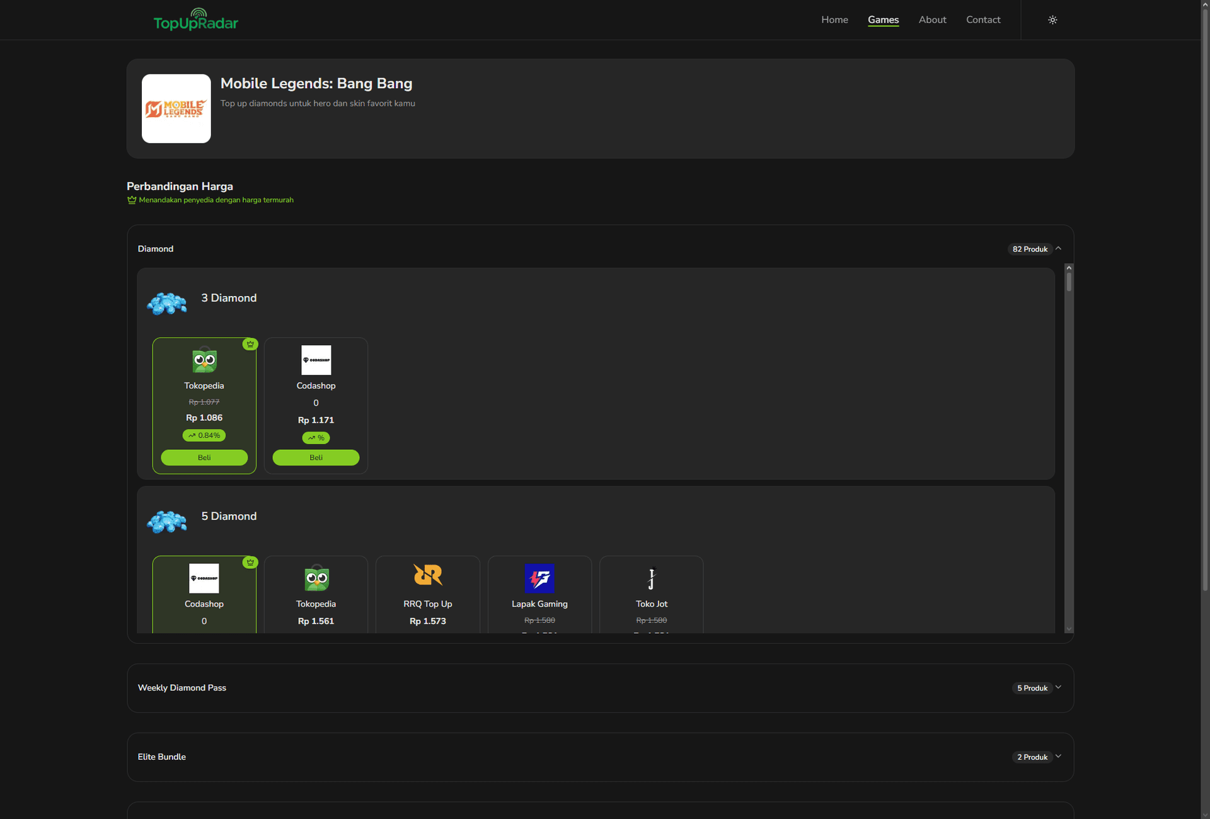Viewport: 1210px width, 819px height.
Task: Select Tokopedia owl logo under 5 Diamond
Action: (x=316, y=578)
